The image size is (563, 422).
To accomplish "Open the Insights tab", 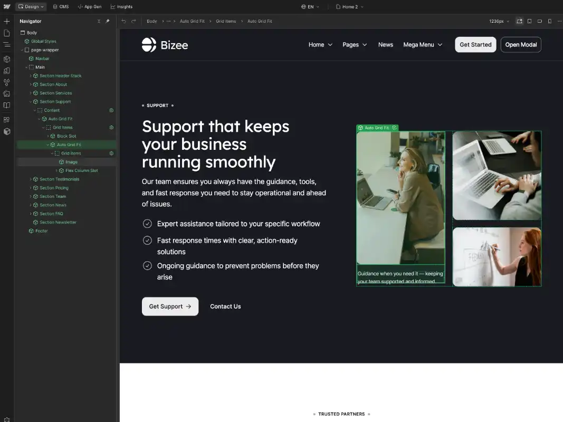I will coord(122,7).
